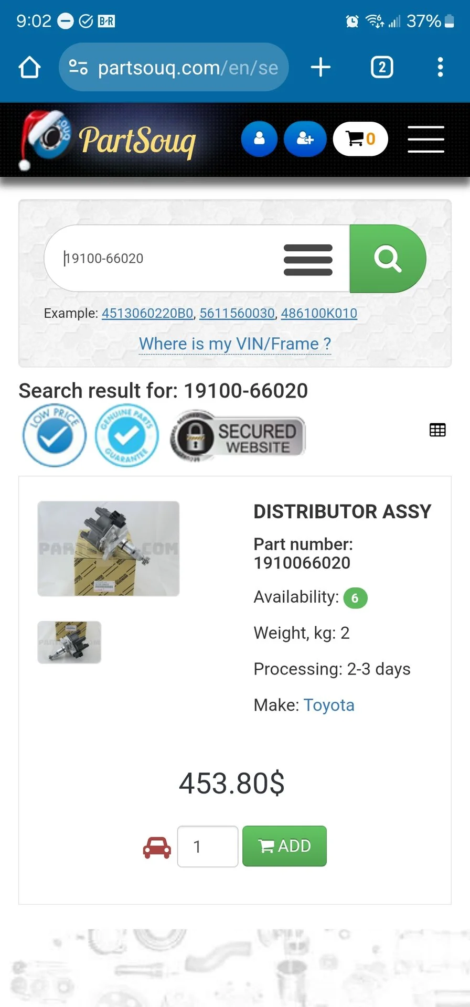This screenshot has height=1007, width=470.
Task: Switch results to table view
Action: tap(437, 430)
